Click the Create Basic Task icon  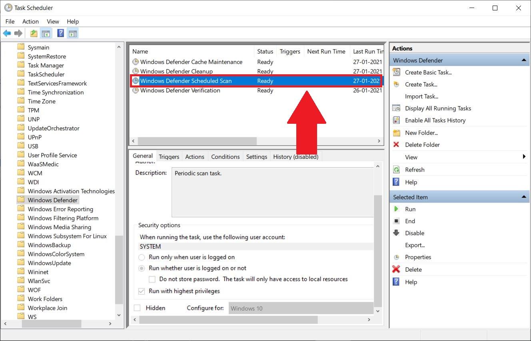pyautogui.click(x=396, y=72)
